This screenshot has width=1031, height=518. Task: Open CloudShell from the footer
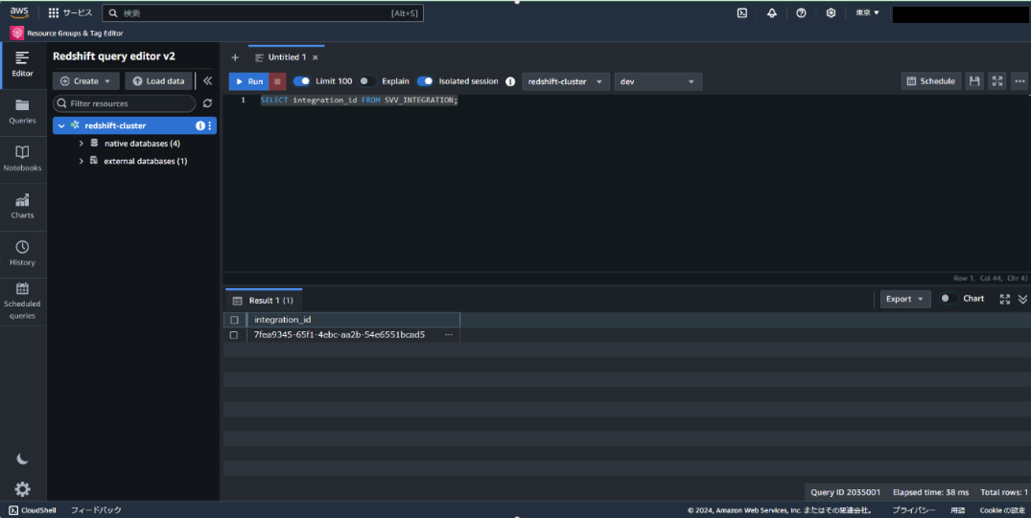point(33,510)
